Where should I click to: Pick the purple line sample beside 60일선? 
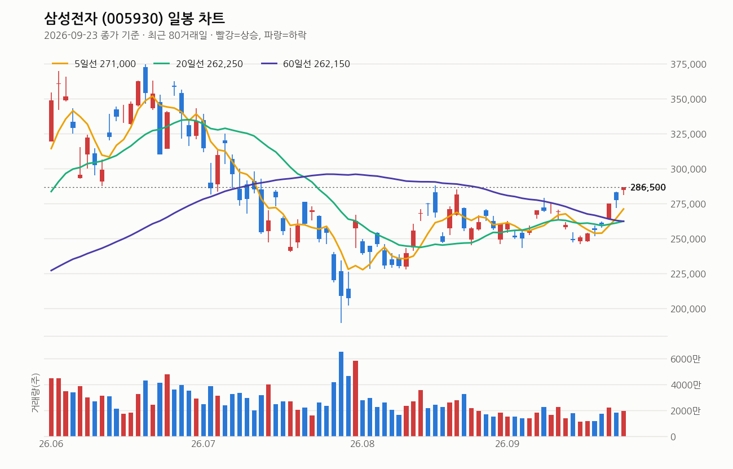[x=269, y=64]
